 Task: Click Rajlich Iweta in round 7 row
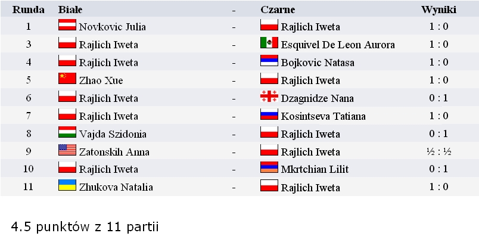coord(108,116)
